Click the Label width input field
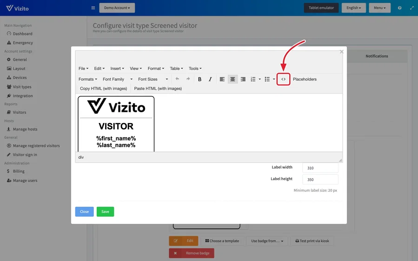Image resolution: width=418 pixels, height=261 pixels. pos(320,168)
